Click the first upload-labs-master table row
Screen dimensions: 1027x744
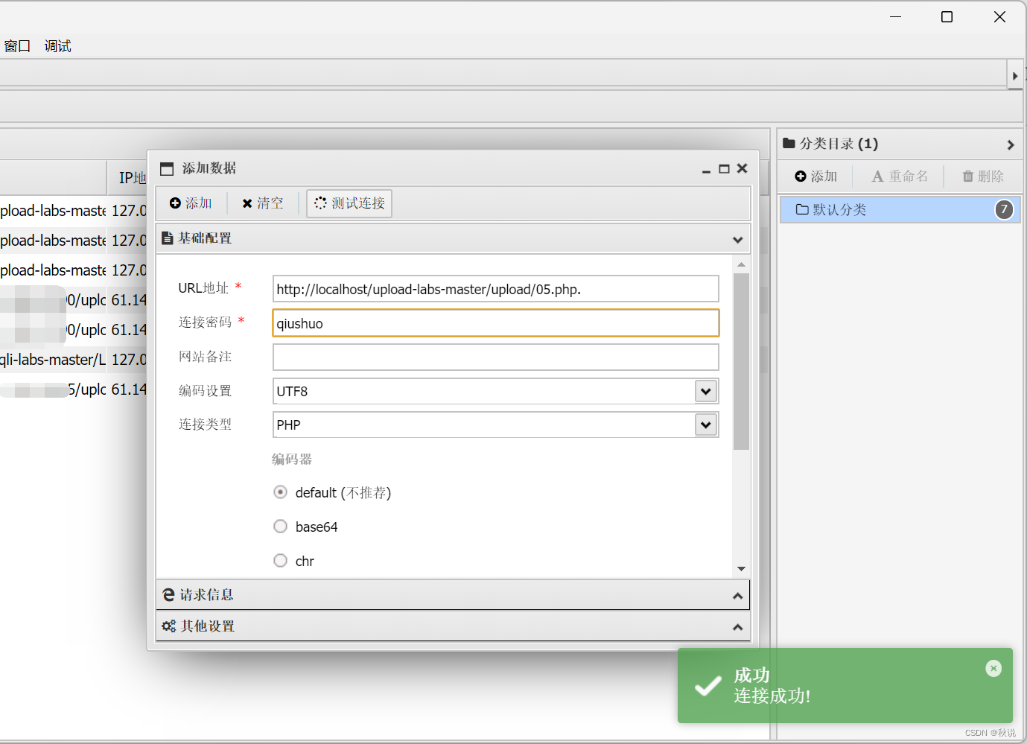coord(73,211)
